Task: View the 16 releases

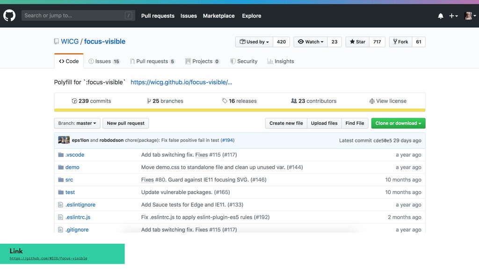Action: [239, 101]
